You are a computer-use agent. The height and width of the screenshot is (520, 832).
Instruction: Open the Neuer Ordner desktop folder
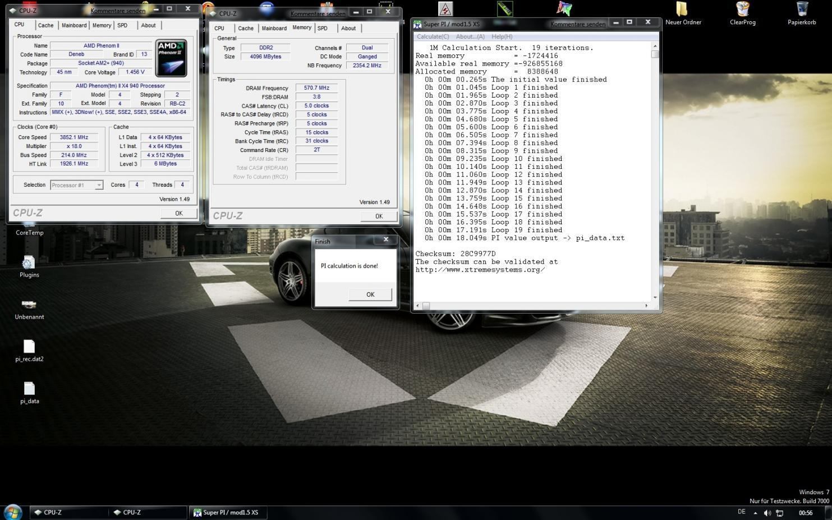pos(683,13)
